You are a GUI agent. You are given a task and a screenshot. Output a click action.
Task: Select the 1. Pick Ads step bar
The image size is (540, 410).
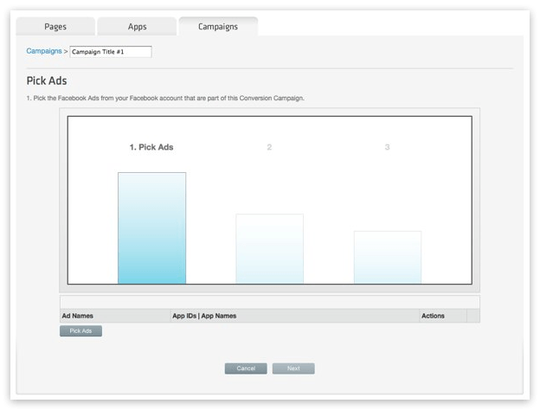[152, 227]
